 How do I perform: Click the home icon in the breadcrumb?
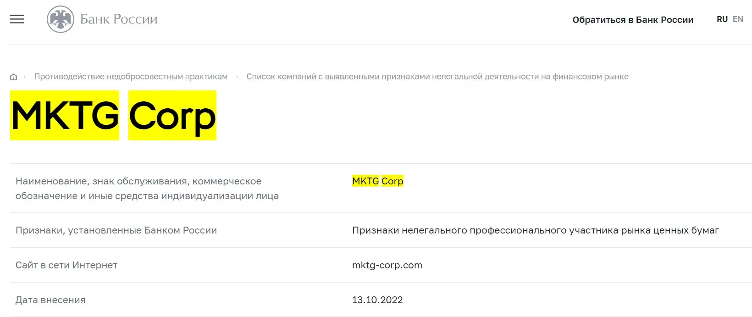[x=13, y=76]
